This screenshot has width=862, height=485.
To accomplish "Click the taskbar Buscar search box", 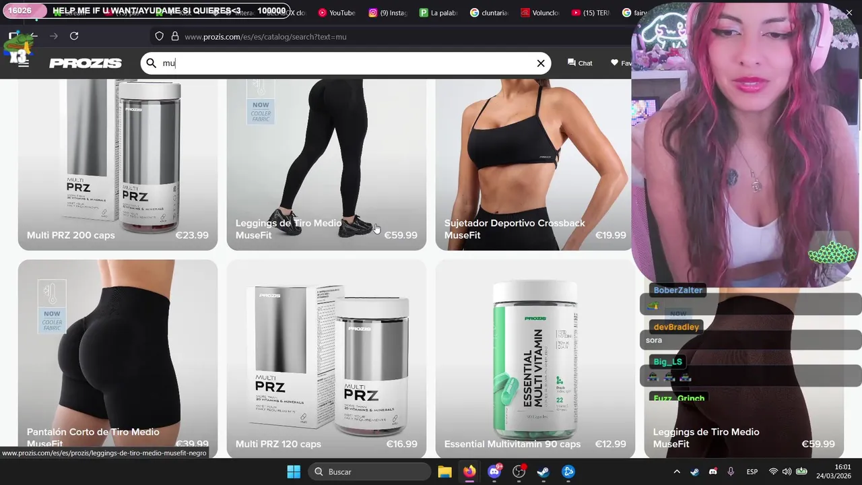I will click(x=370, y=472).
